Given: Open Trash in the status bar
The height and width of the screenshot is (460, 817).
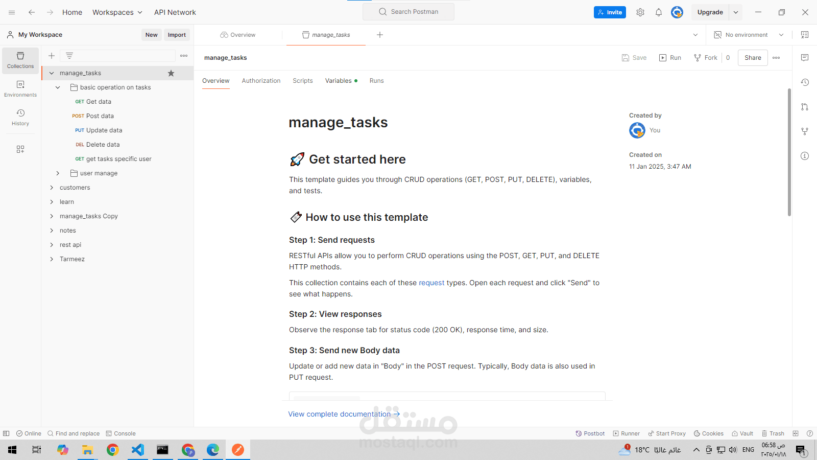Looking at the screenshot, I should (x=773, y=433).
